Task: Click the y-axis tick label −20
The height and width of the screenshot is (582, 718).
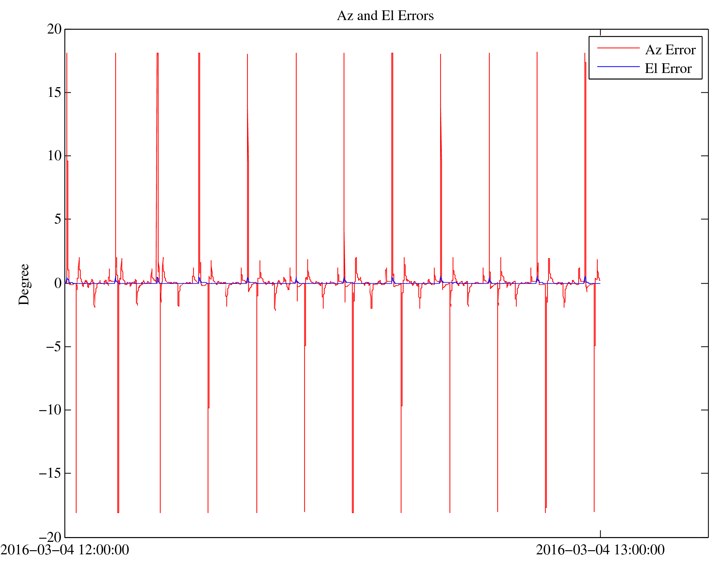Action: click(x=50, y=537)
